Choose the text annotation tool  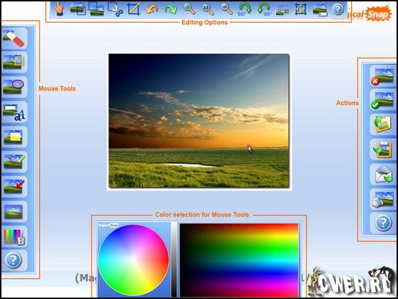pyautogui.click(x=14, y=112)
